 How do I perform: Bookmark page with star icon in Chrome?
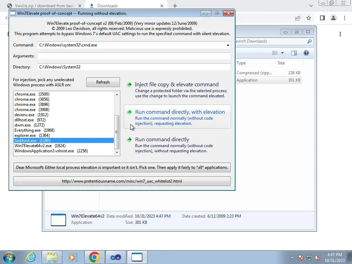point(309,18)
